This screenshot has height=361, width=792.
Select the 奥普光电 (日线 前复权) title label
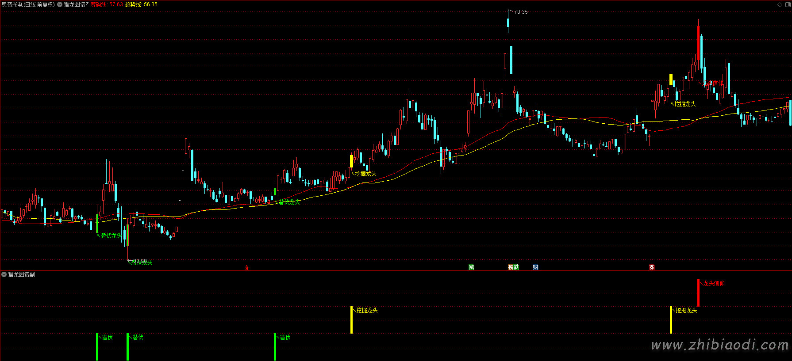(x=28, y=4)
